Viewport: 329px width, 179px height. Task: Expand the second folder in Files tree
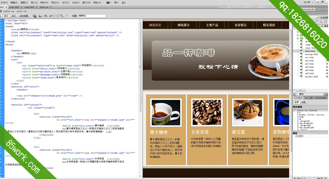click(297, 35)
